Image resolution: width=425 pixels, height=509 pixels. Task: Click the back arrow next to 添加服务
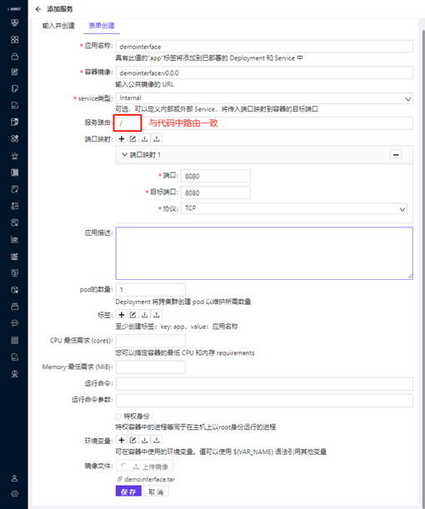[38, 9]
